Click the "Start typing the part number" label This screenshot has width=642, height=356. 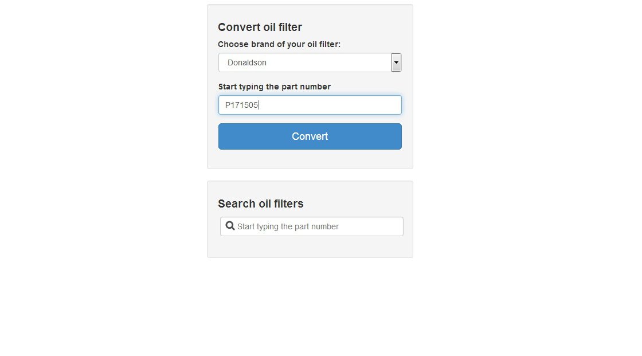(x=274, y=87)
